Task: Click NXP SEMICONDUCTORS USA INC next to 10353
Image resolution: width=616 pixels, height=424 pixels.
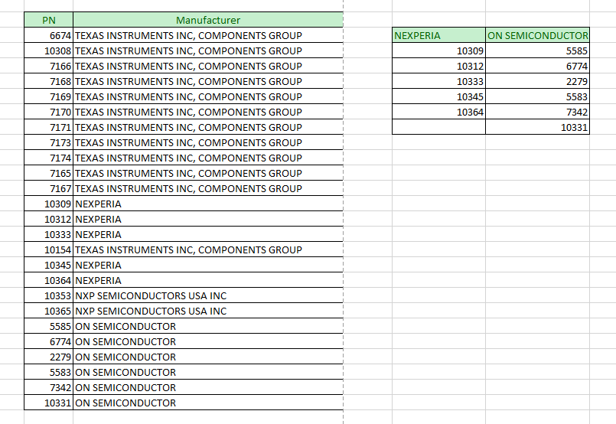Action: (208, 296)
